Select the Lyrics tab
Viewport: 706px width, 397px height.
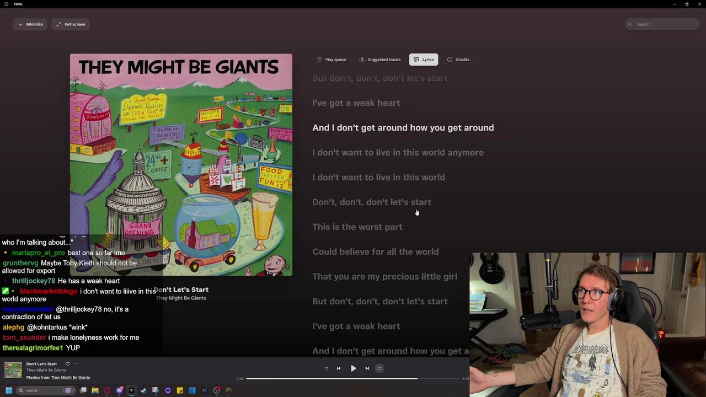point(424,60)
